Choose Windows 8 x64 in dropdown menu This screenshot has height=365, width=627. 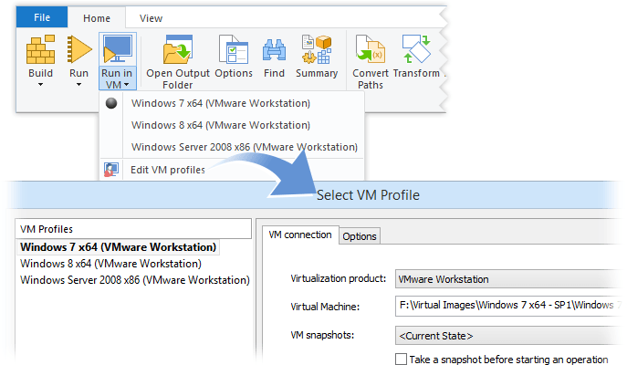click(221, 125)
